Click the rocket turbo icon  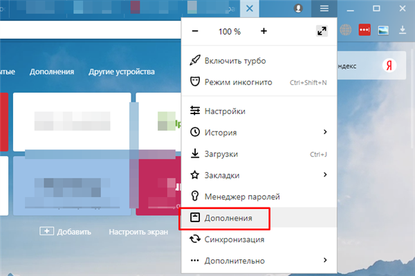tap(195, 60)
